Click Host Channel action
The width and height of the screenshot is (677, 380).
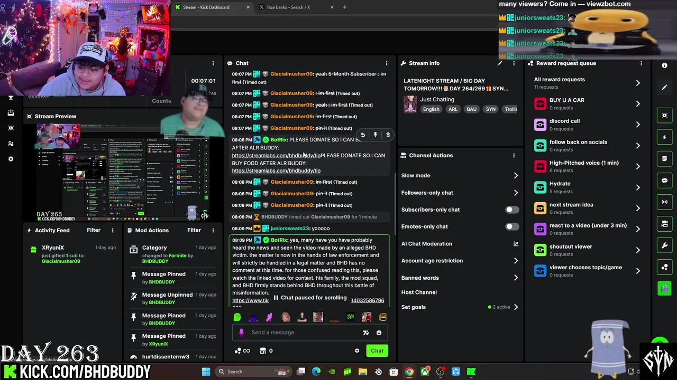click(419, 292)
